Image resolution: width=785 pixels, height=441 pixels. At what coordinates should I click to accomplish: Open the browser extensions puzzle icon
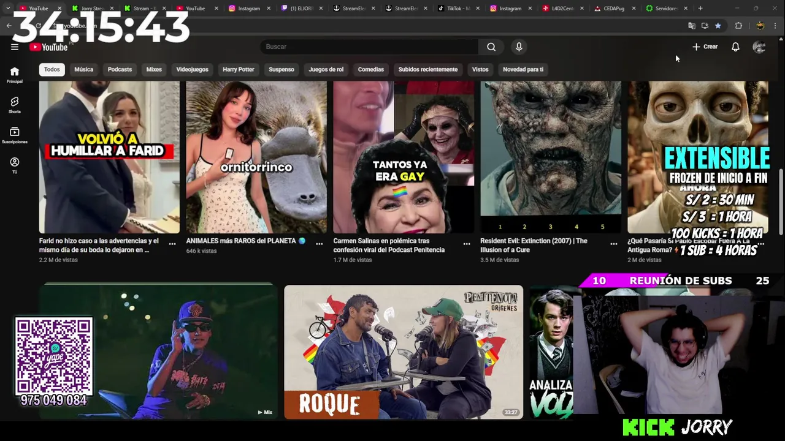pos(738,26)
